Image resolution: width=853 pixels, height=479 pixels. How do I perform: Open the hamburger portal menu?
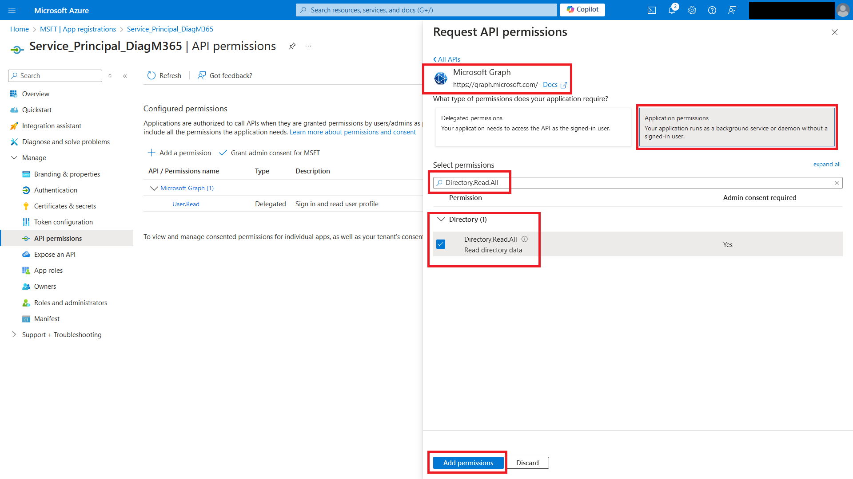coord(12,10)
